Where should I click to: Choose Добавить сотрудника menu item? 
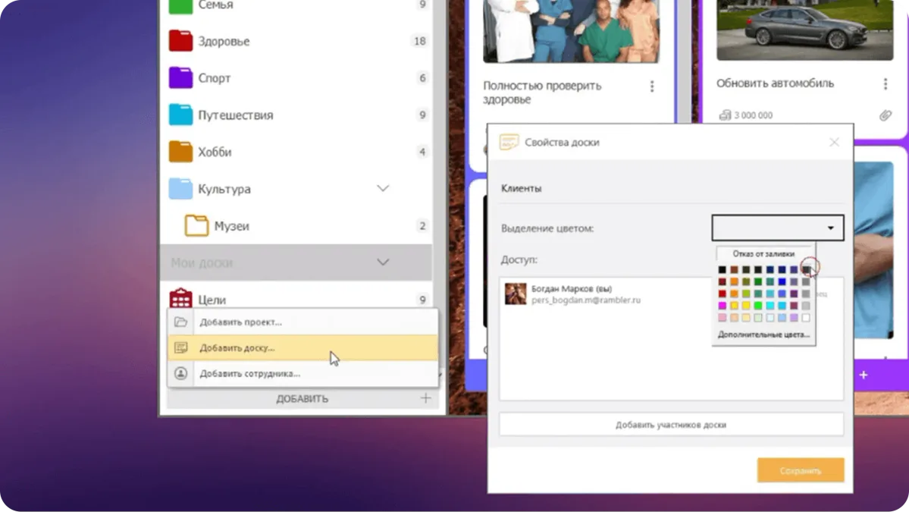coord(249,374)
